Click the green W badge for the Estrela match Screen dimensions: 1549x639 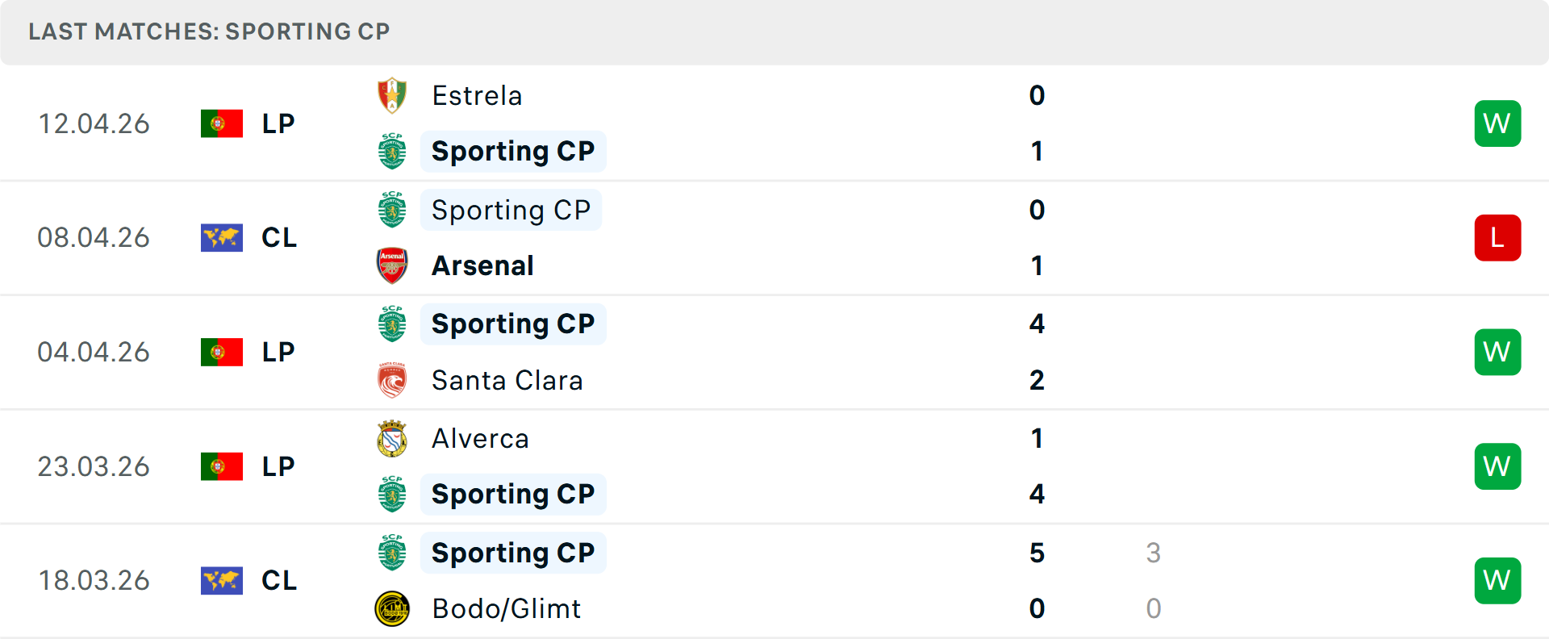pos(1497,123)
